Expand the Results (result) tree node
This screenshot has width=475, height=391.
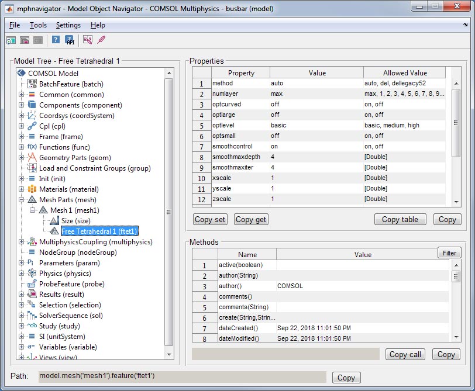tap(22, 295)
